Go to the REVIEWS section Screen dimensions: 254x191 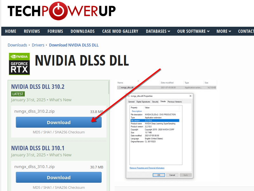point(32,31)
